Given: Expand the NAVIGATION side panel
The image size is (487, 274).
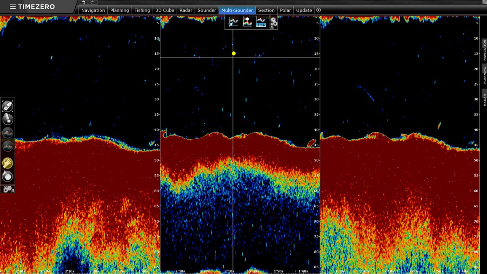Looking at the screenshot, I should click(x=484, y=50).
